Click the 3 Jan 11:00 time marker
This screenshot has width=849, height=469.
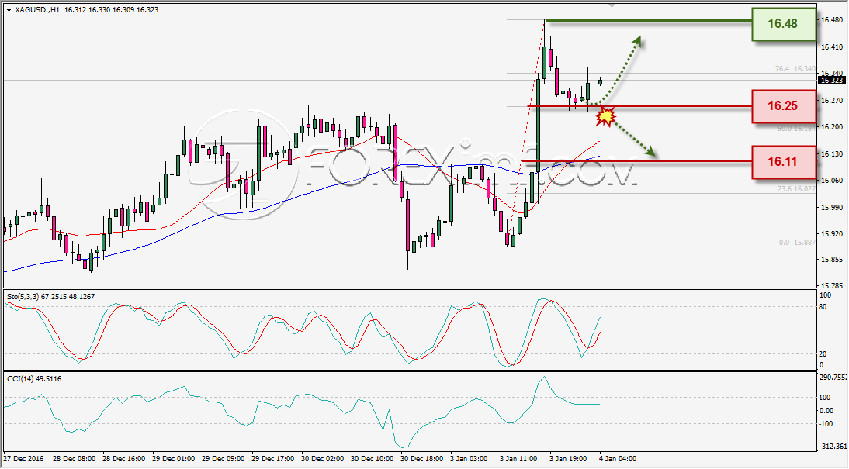[x=518, y=459]
